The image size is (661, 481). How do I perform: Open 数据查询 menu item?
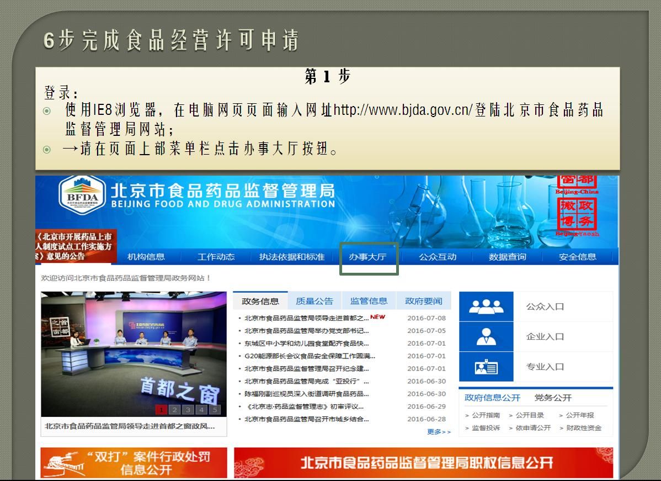[507, 257]
